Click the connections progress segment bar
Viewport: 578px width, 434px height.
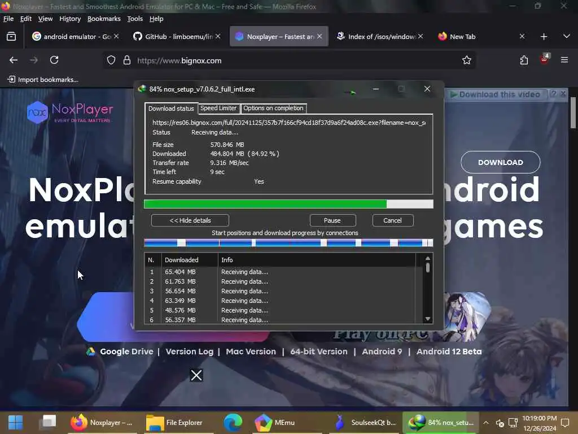pyautogui.click(x=288, y=243)
